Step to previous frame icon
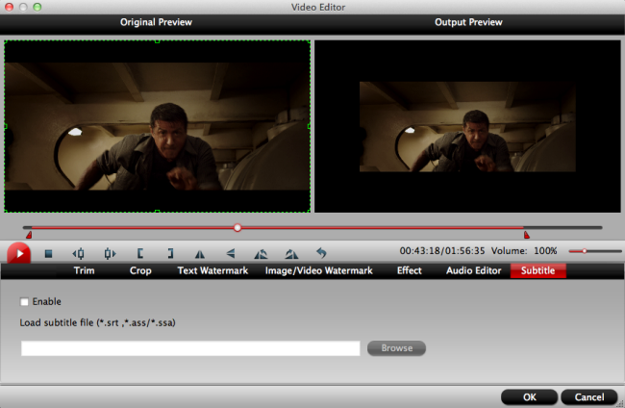The image size is (625, 408). pyautogui.click(x=78, y=254)
